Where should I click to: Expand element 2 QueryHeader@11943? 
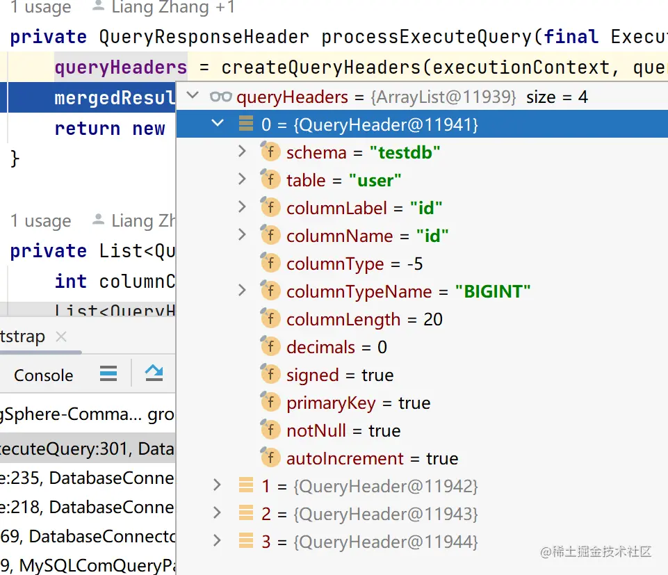pyautogui.click(x=217, y=512)
